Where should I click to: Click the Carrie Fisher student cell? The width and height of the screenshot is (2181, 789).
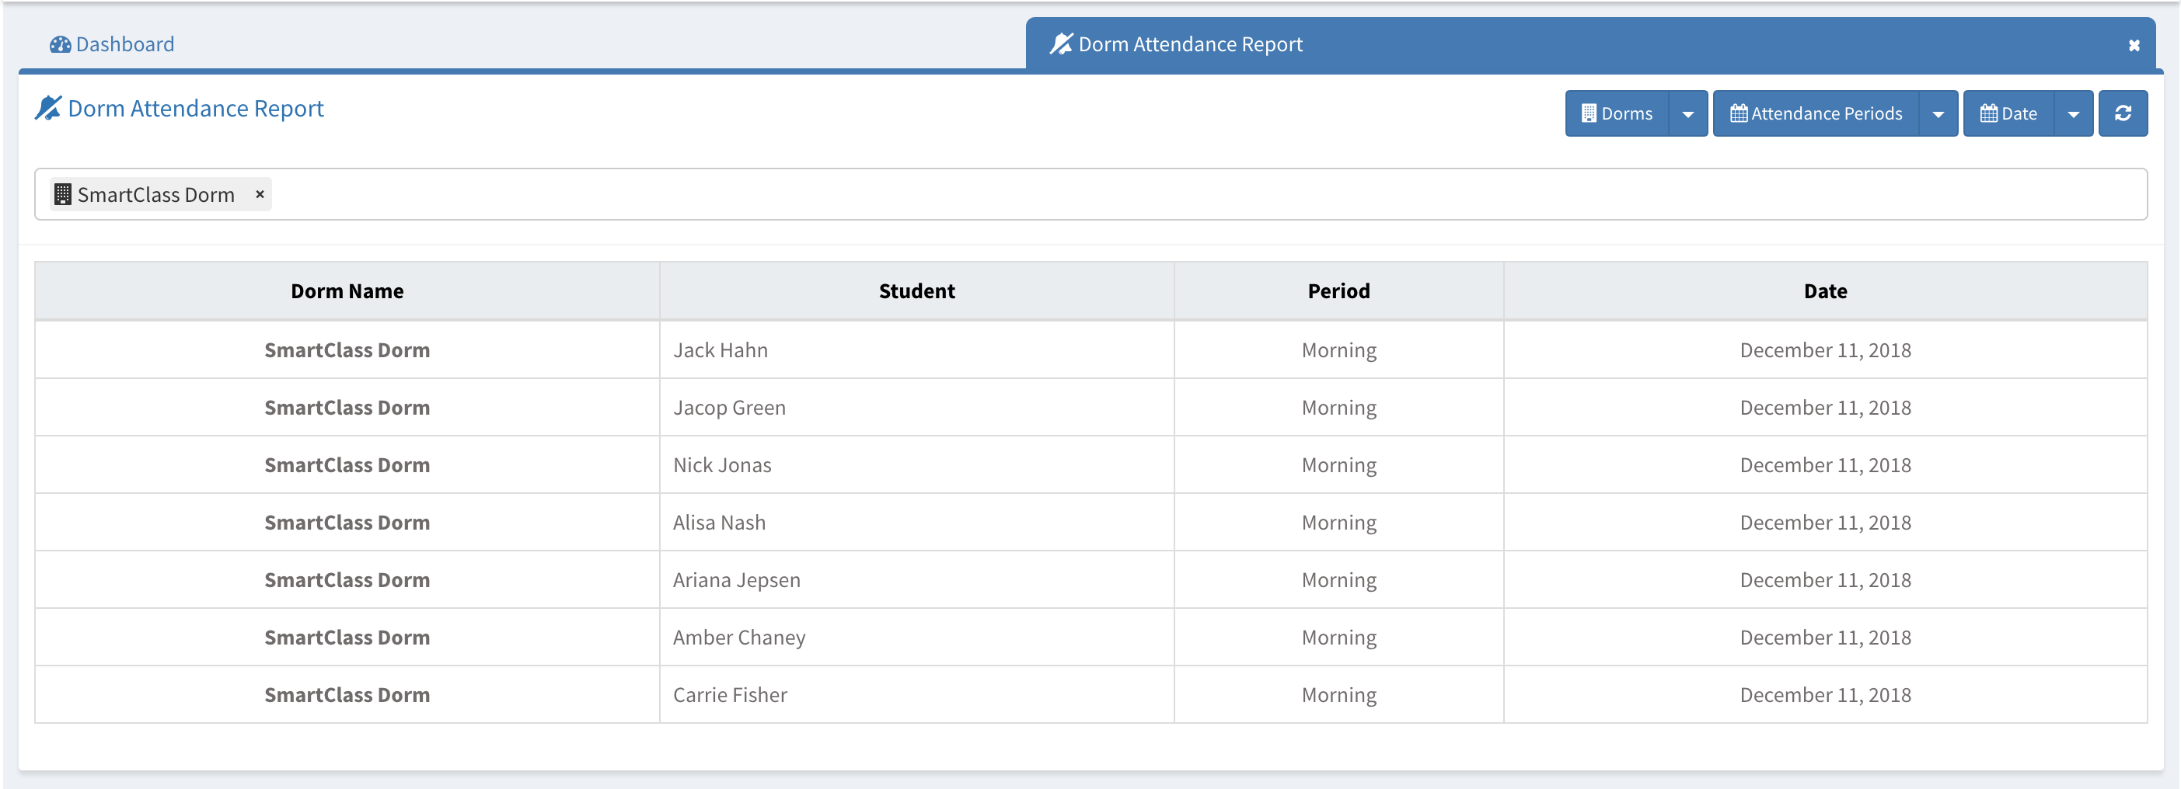(730, 695)
